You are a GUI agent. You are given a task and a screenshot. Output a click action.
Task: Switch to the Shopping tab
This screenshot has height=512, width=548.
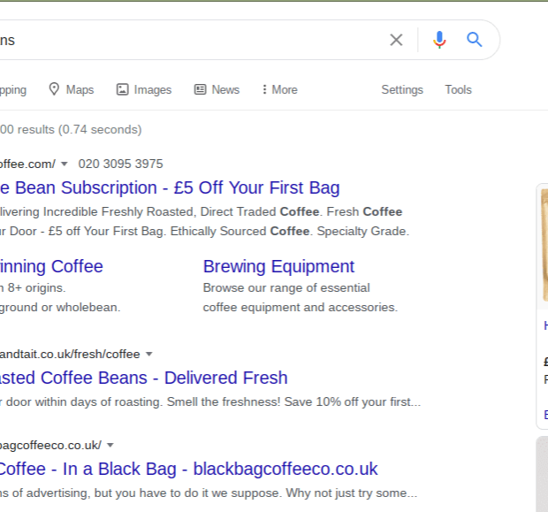click(x=12, y=89)
